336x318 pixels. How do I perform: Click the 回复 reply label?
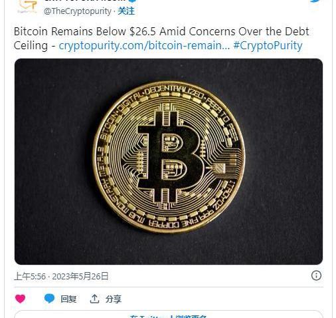[x=68, y=299]
